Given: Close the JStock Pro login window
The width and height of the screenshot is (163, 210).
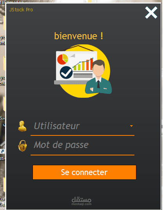Looking at the screenshot, I should click(151, 13).
